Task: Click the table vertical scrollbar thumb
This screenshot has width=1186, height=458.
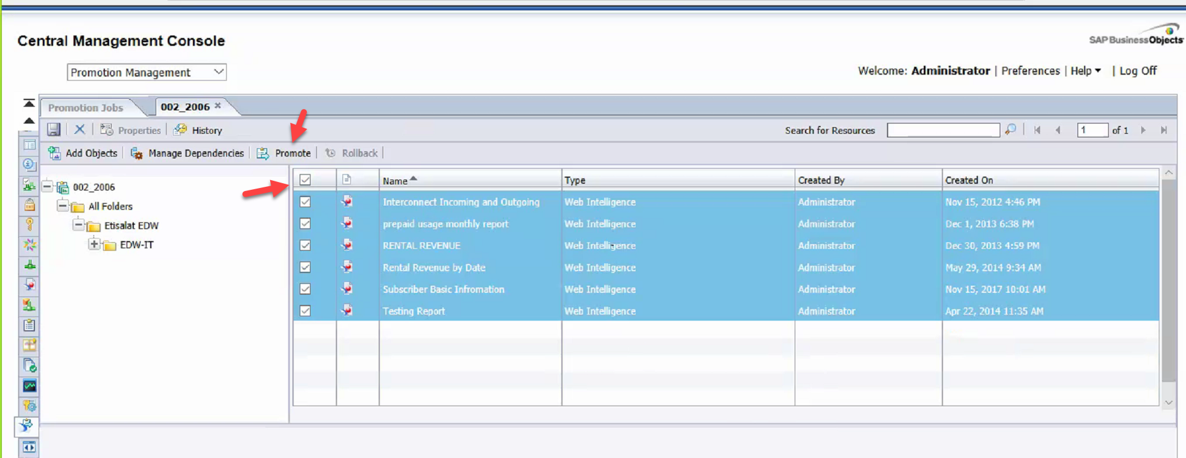Action: click(x=1169, y=280)
